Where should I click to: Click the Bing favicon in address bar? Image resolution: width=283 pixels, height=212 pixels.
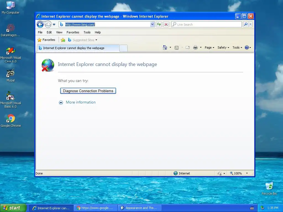(x=62, y=24)
